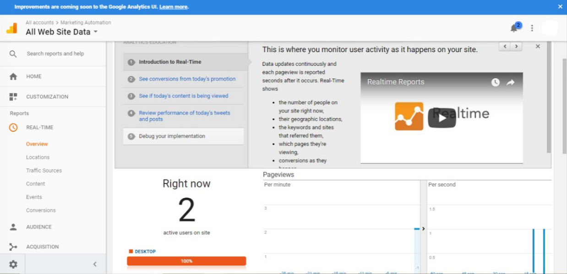Close the blue improvements banner
The height and width of the screenshot is (274, 567).
pyautogui.click(x=560, y=7)
